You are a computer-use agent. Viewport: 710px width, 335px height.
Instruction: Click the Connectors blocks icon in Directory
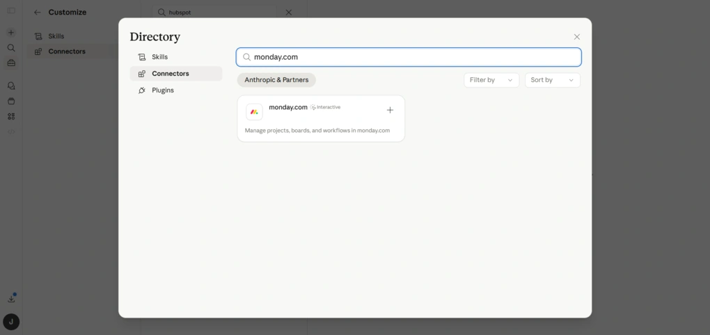point(142,74)
